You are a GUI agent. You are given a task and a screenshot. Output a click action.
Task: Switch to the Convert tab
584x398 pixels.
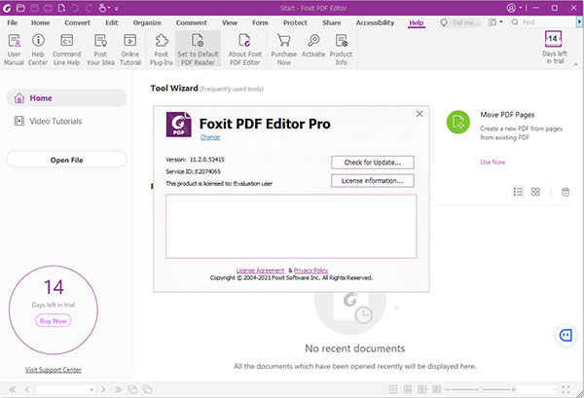[x=77, y=22]
